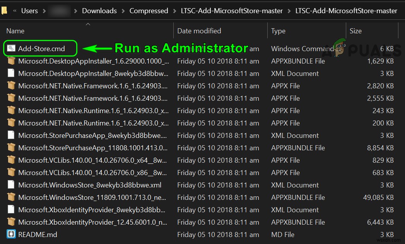The width and height of the screenshot is (405, 244).
Task: Expand the breadcrumb chevron after Compressed
Action: tap(174, 11)
